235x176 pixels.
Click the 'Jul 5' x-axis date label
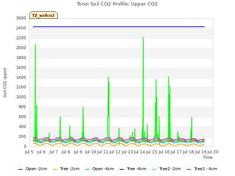pos(29,152)
